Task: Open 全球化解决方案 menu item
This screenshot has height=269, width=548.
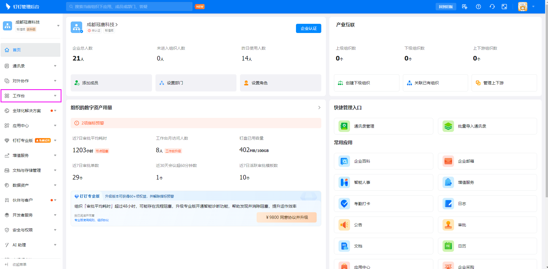Action: click(30, 111)
